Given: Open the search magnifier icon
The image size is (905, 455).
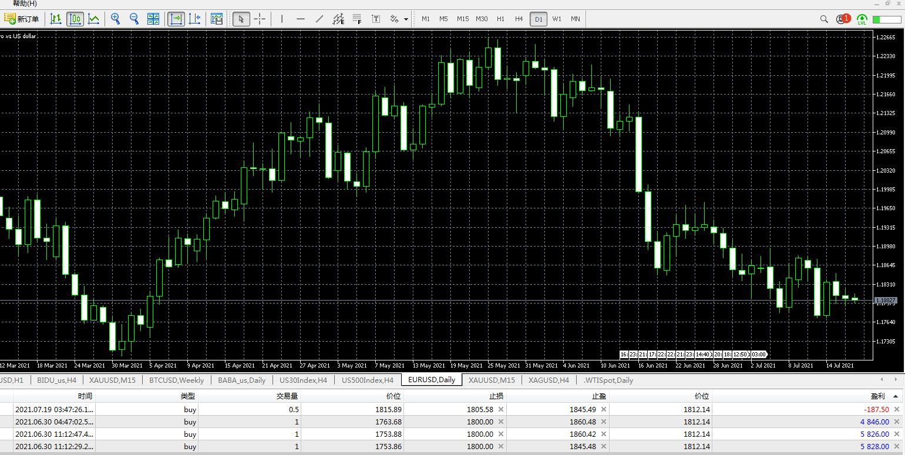Looking at the screenshot, I should (x=824, y=19).
